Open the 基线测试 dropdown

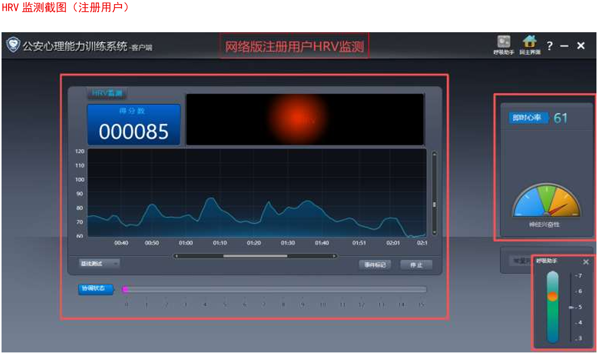tap(99, 263)
